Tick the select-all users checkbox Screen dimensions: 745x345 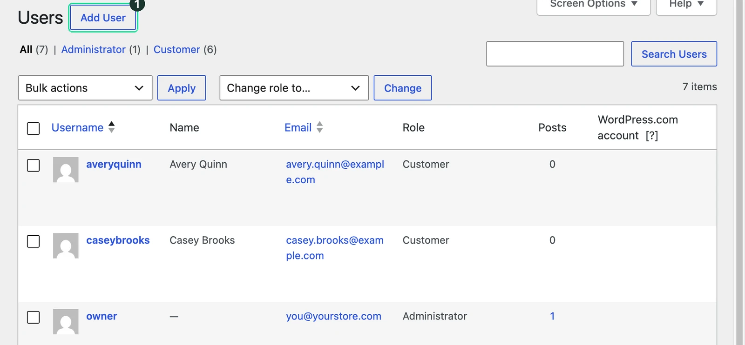(x=34, y=128)
